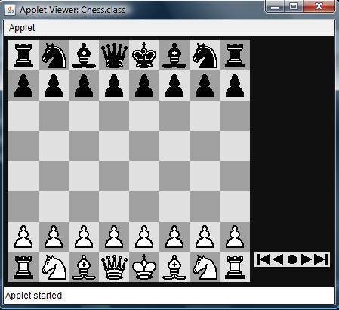Pick the black knight on the kingside
Image resolution: width=339 pixels, height=310 pixels.
(x=205, y=55)
